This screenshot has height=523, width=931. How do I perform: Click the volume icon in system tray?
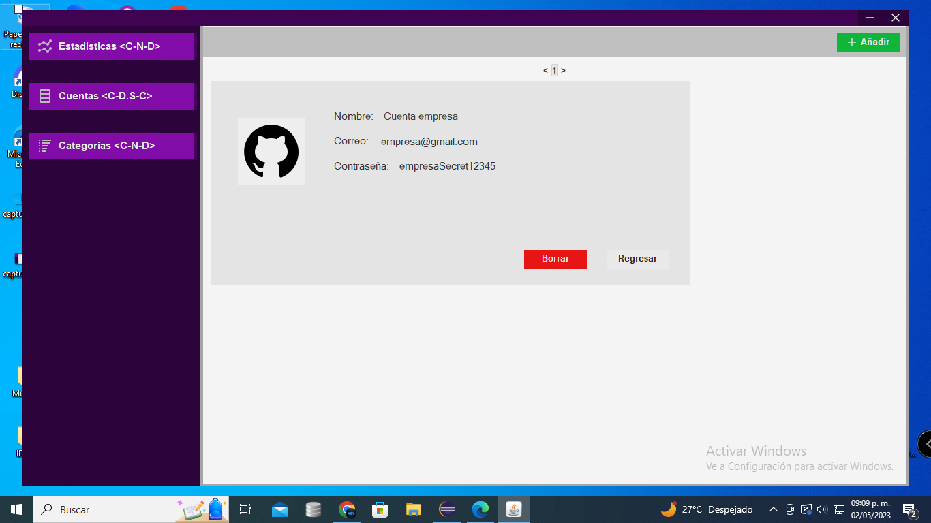pos(822,509)
